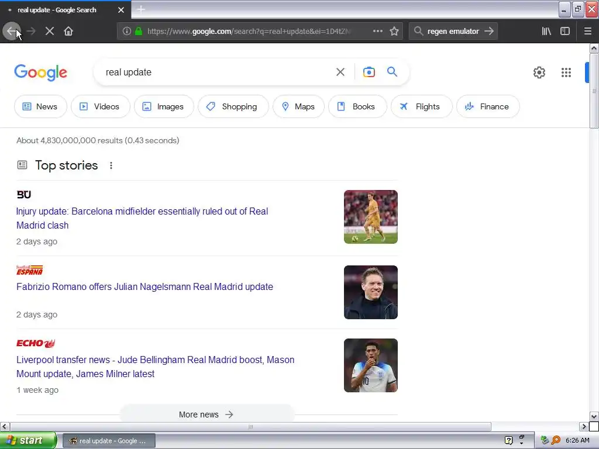
Task: Stop loading the page with X button
Action: [50, 31]
